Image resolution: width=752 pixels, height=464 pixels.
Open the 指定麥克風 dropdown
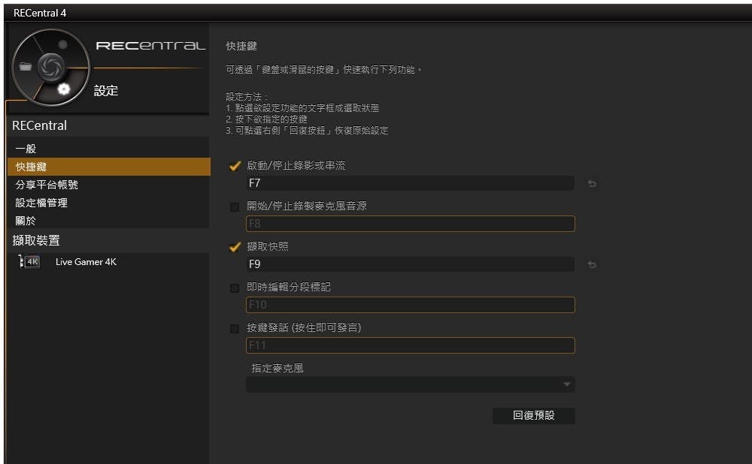coord(411,384)
